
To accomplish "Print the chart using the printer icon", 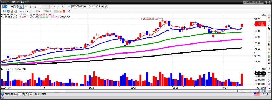I will pyautogui.click(x=16, y=11).
